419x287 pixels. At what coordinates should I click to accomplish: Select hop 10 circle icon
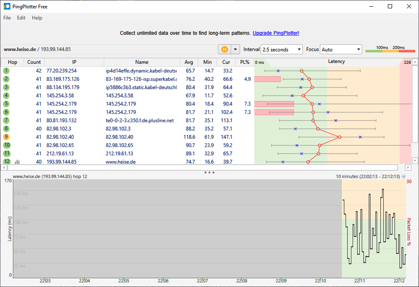(7, 145)
